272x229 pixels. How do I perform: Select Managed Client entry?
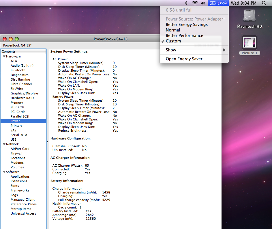(x=22, y=200)
